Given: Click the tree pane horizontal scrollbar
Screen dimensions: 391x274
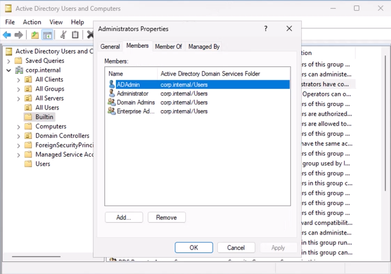Looking at the screenshot, I should point(36,256).
